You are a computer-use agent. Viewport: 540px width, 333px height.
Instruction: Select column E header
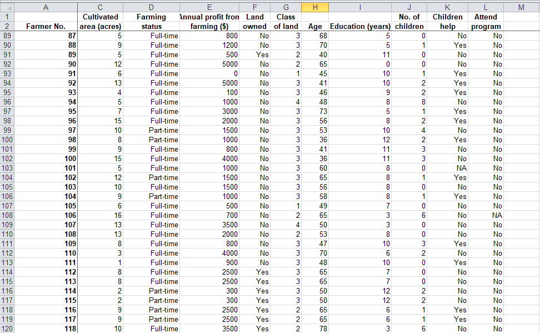[209, 7]
